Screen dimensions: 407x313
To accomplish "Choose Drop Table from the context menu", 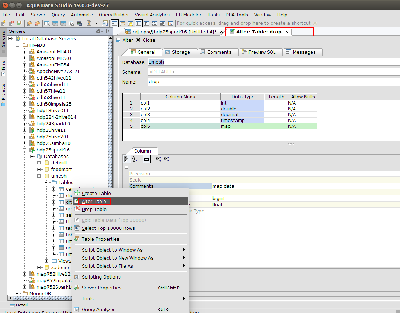I will [131, 210].
